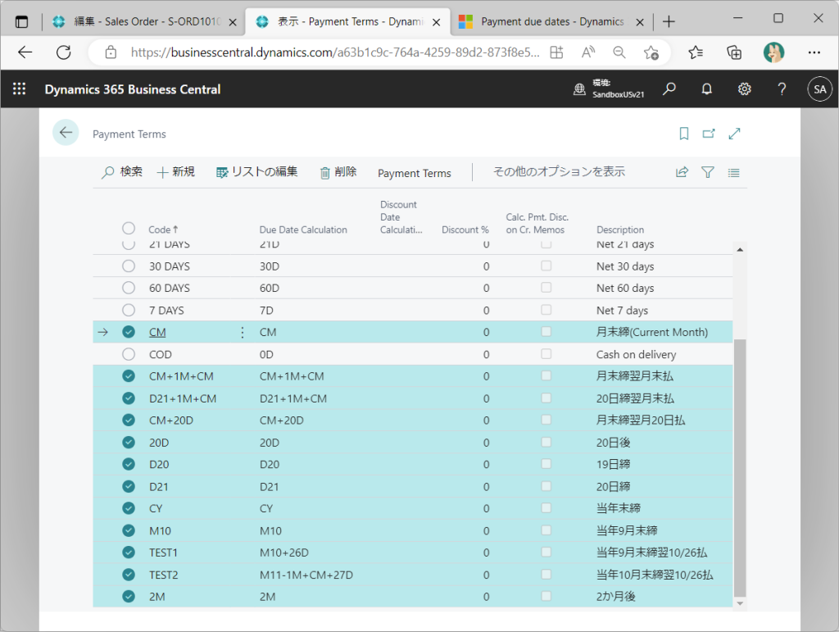Open the settings gear in Business Central
Viewport: 839px width, 632px height.
coord(744,89)
